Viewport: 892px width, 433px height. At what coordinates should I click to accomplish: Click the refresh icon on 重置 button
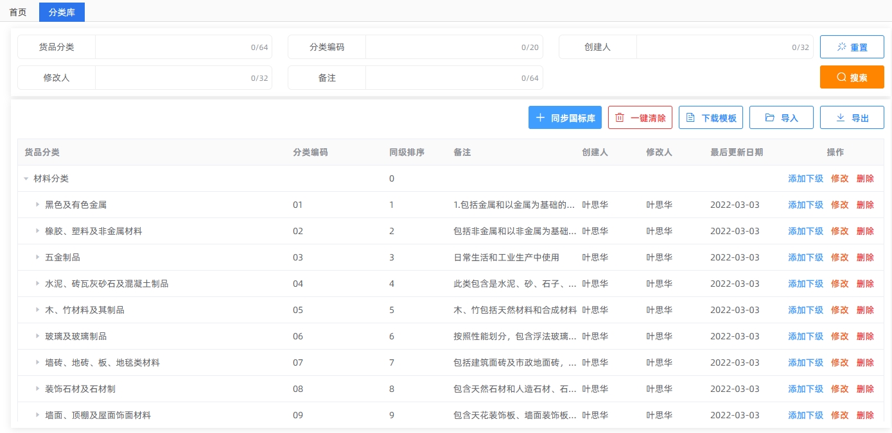pyautogui.click(x=842, y=47)
